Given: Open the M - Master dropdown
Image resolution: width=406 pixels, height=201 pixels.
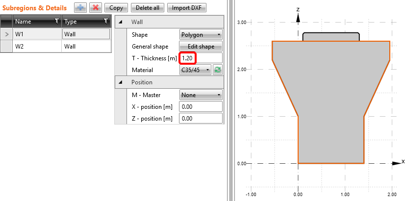Looking at the screenshot, I should (201, 95).
